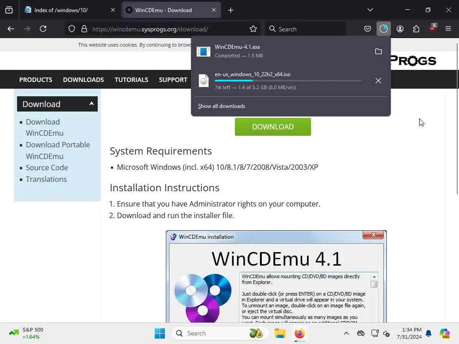Click the green DOWNLOAD button
Image resolution: width=459 pixels, height=344 pixels.
point(273,127)
